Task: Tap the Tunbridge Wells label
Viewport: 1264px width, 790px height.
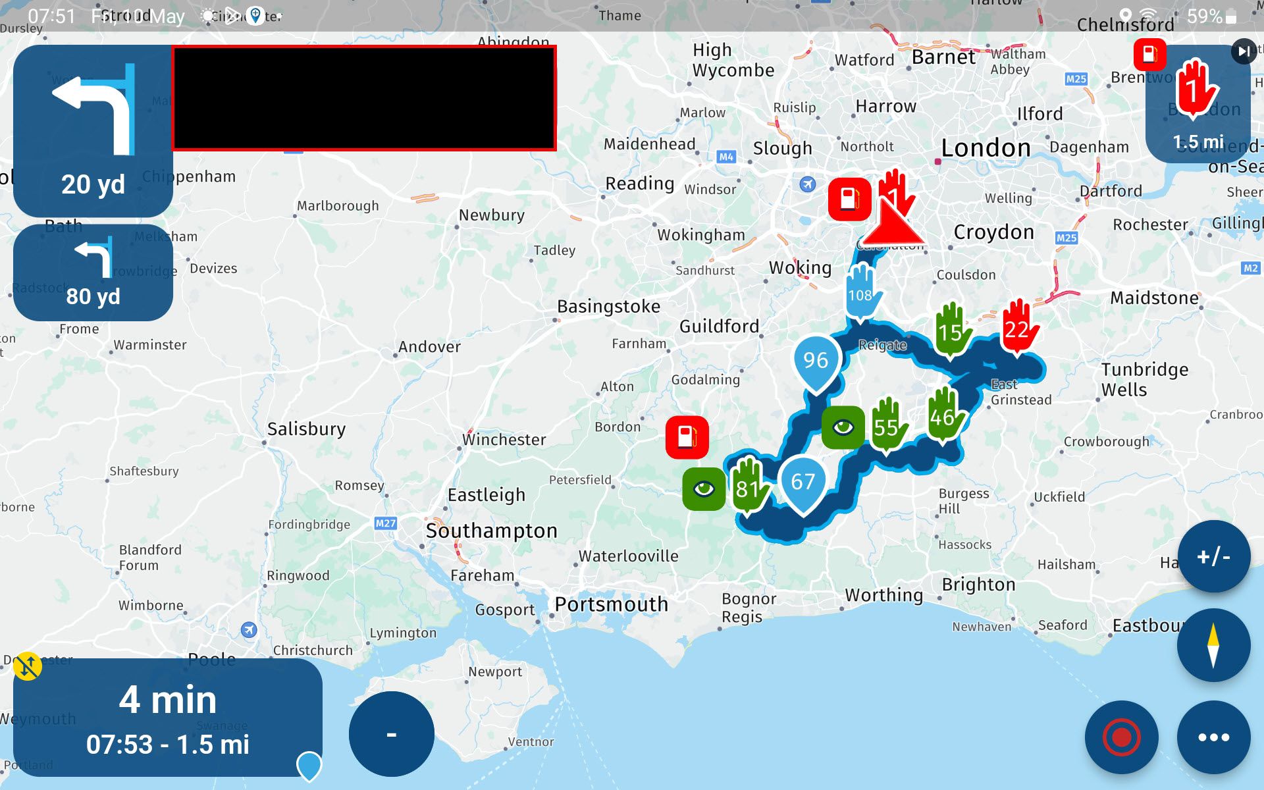Action: [1145, 379]
